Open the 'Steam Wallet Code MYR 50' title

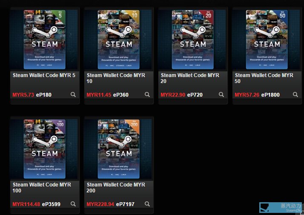tap(264, 78)
